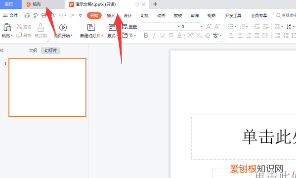This screenshot has height=178, width=296.
Task: Click the 新建幻灯片 new slide icon
Action: 91,27
